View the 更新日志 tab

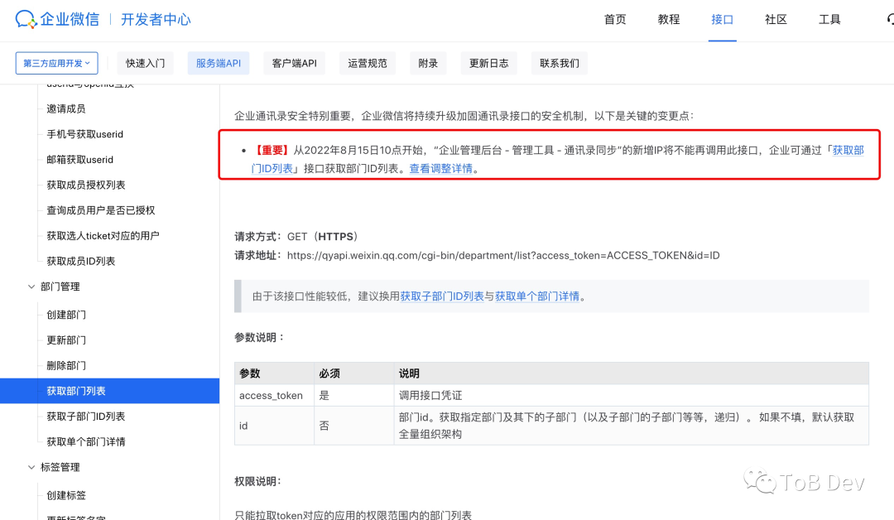pos(488,62)
